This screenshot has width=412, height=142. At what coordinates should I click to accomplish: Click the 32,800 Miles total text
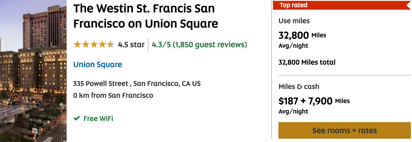(x=307, y=62)
